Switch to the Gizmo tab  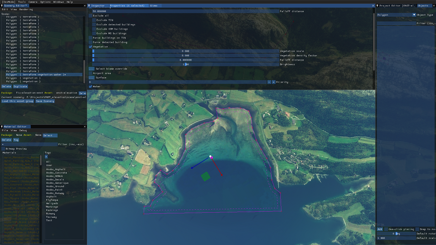click(154, 6)
